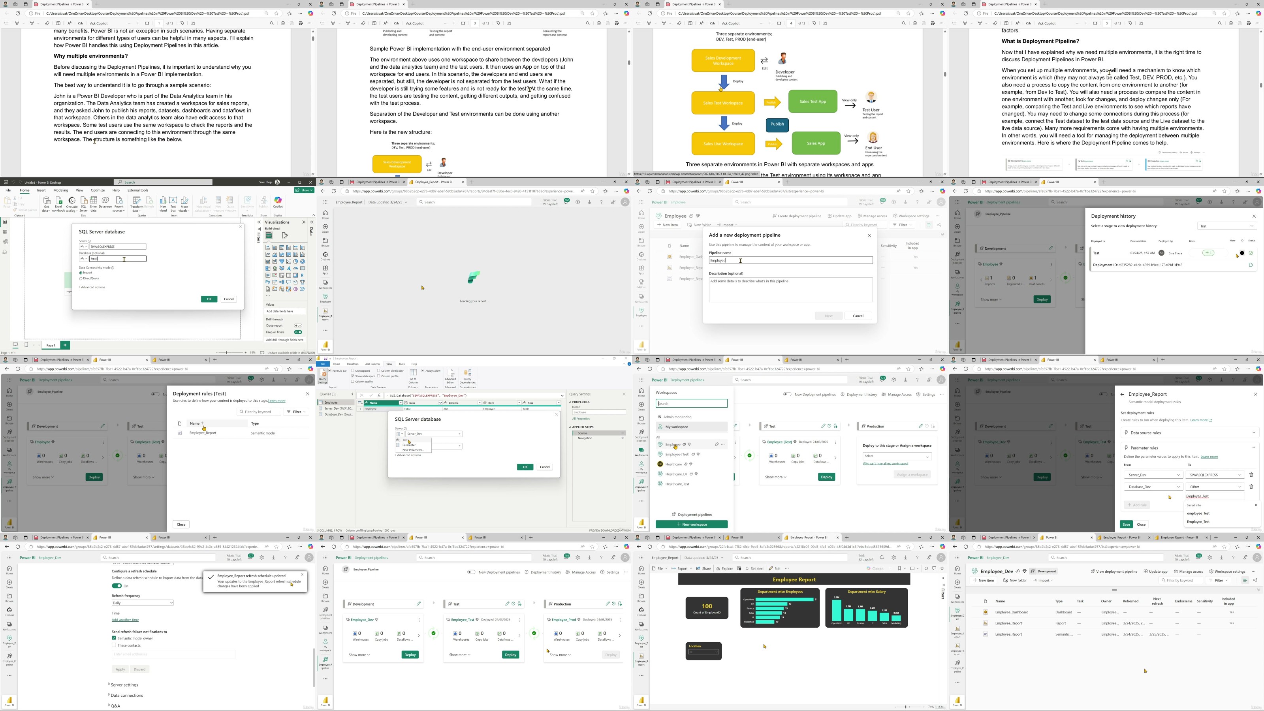Select the funnel visualization icon
This screenshot has width=1264, height=711.
(x=282, y=261)
